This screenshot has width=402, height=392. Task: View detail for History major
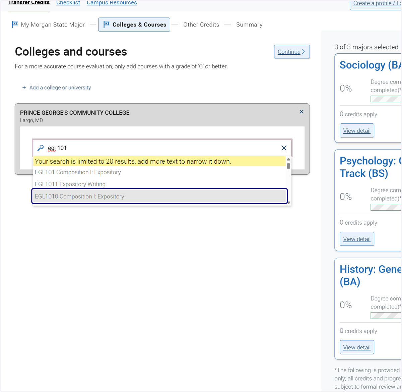point(357,347)
